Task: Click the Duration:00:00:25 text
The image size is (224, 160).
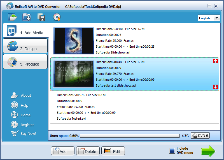Action: coord(108,35)
